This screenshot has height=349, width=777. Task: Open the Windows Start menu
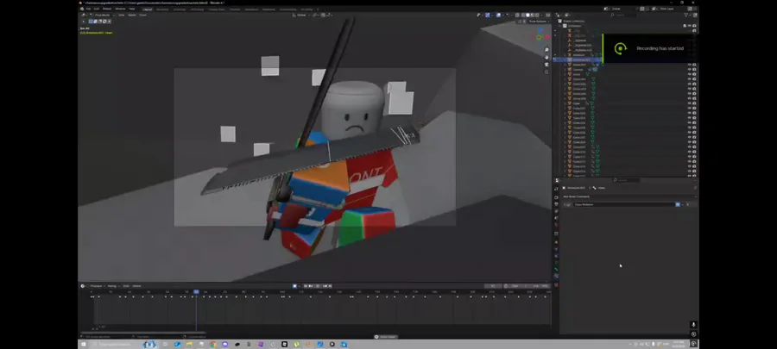(x=83, y=344)
